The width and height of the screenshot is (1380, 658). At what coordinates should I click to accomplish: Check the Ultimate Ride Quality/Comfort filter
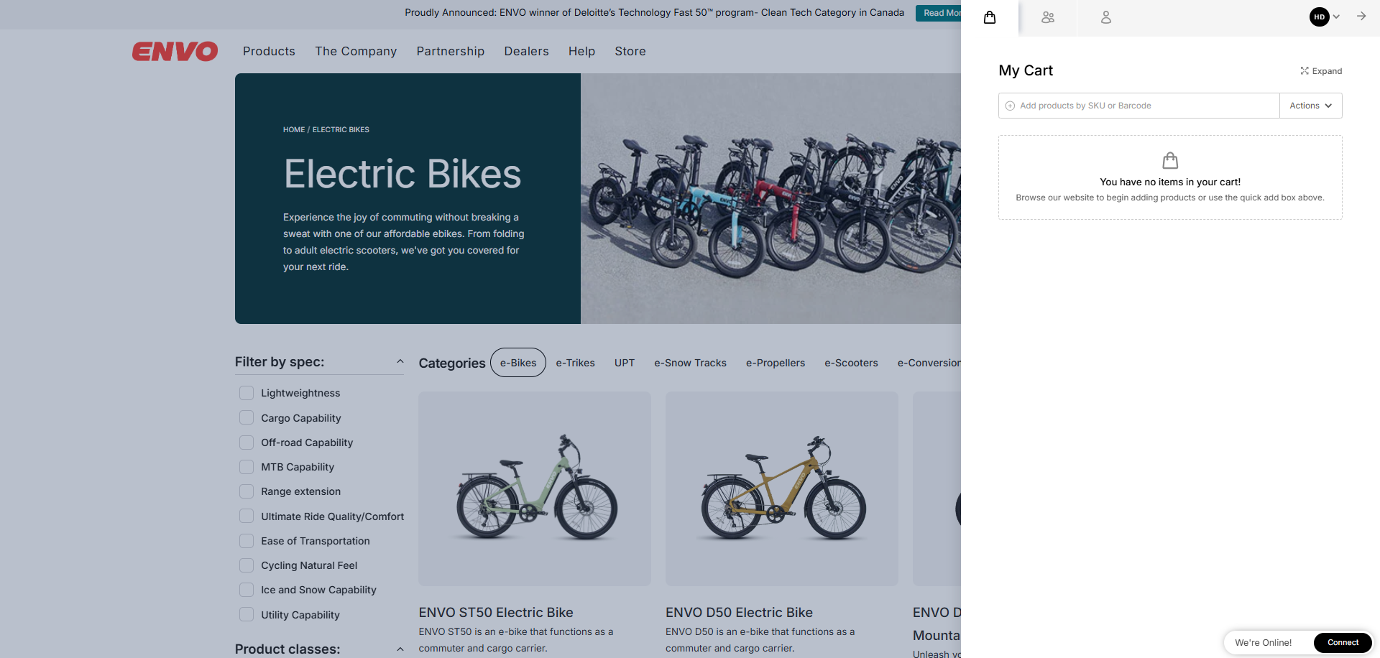[x=247, y=516]
